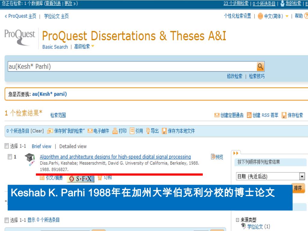The width and height of the screenshot is (308, 231).
Task: Click the 检索范围 link
Action: tap(58, 115)
